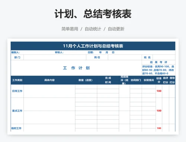Select the 领导打分 column header
Viewport: 186px width, 142px height.
pos(172,80)
